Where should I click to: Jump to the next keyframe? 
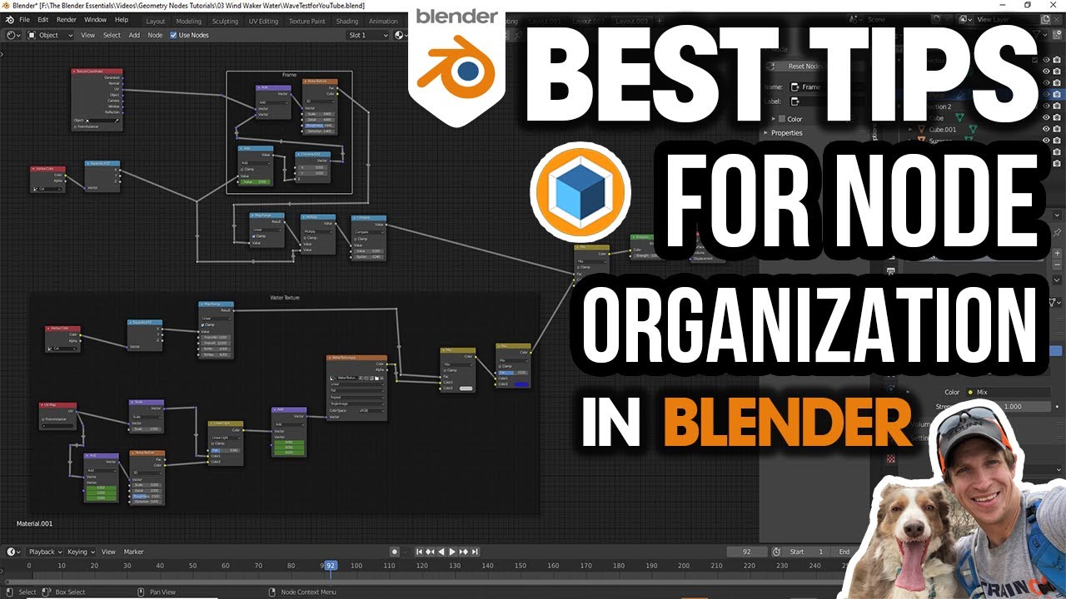pos(463,552)
